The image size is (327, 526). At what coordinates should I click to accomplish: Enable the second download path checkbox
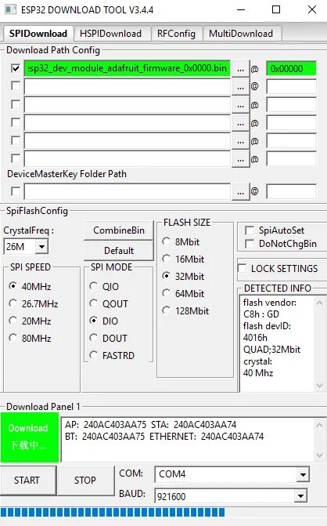tap(16, 86)
